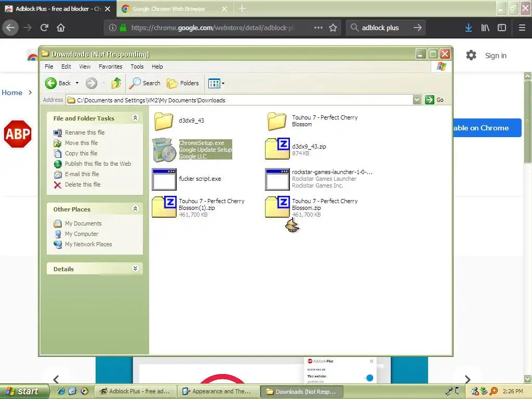Open Chrome Web Store settings gear
This screenshot has height=399, width=532.
point(471,55)
